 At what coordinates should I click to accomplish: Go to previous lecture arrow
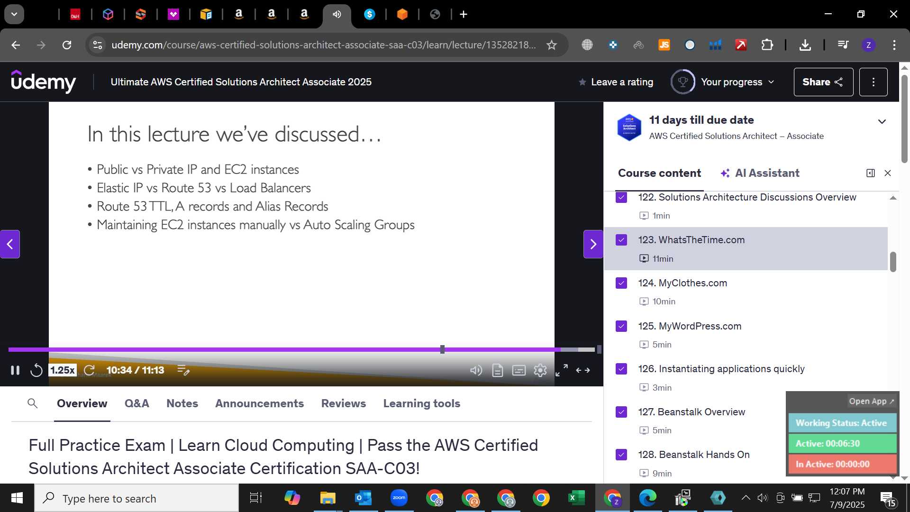click(10, 244)
